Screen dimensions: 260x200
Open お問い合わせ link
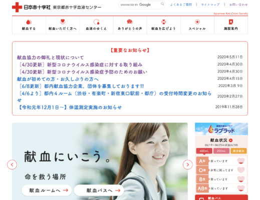click(x=238, y=4)
